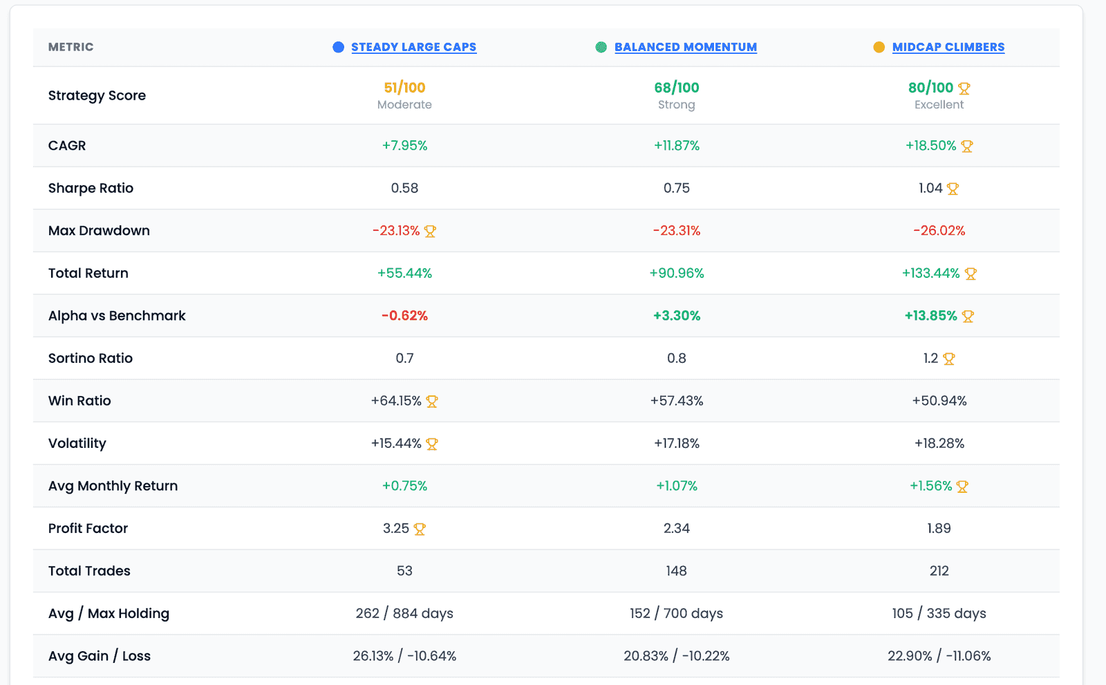Click the orange dot beside Midcap Climbers
This screenshot has height=685, width=1106.
(x=879, y=47)
